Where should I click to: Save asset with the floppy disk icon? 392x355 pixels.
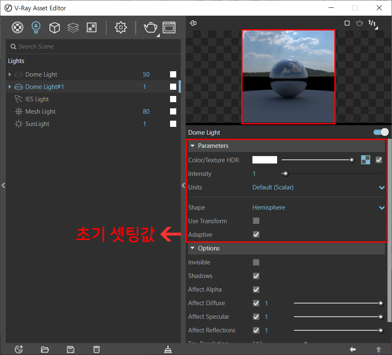point(71,349)
